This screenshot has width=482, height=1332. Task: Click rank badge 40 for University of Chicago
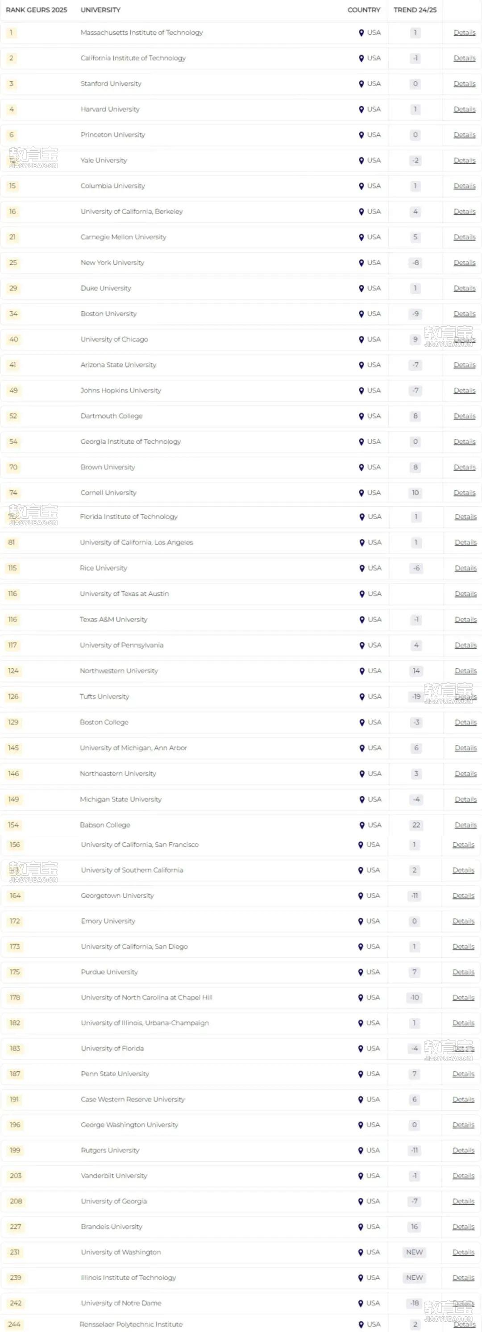[x=13, y=339]
